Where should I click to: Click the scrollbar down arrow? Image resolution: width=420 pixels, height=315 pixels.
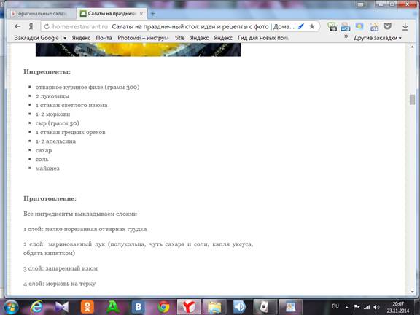(412, 292)
